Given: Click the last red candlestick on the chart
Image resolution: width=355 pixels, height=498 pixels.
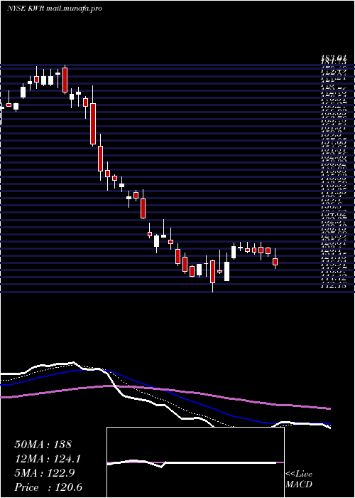Looking at the screenshot, I should pyautogui.click(x=275, y=262).
